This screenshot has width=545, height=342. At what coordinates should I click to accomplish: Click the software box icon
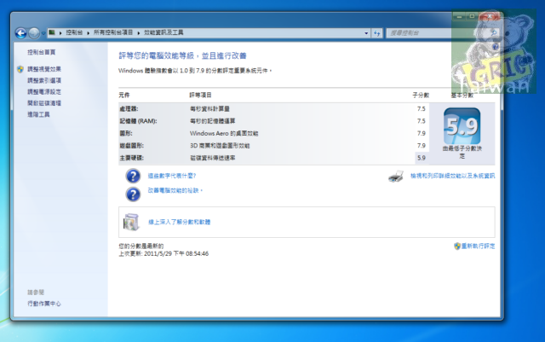pyautogui.click(x=131, y=223)
